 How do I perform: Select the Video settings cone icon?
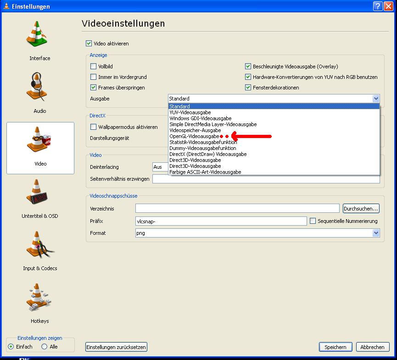(x=39, y=139)
